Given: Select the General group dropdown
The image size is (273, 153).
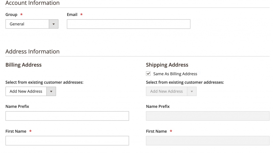Looking at the screenshot, I should click(32, 24).
